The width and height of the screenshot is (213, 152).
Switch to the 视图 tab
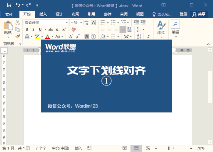coord(140,14)
